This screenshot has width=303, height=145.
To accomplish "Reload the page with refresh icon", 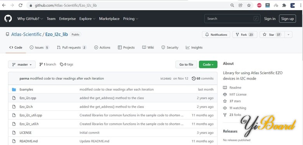I will click(21, 5).
